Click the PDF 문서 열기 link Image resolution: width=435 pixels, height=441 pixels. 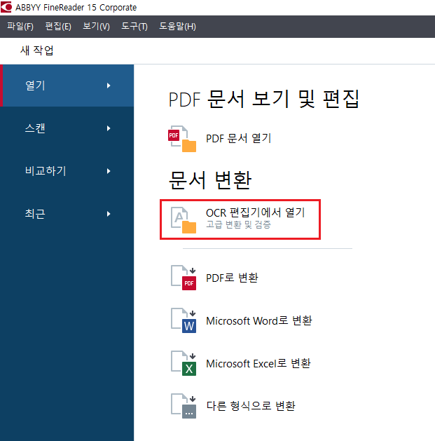click(238, 138)
